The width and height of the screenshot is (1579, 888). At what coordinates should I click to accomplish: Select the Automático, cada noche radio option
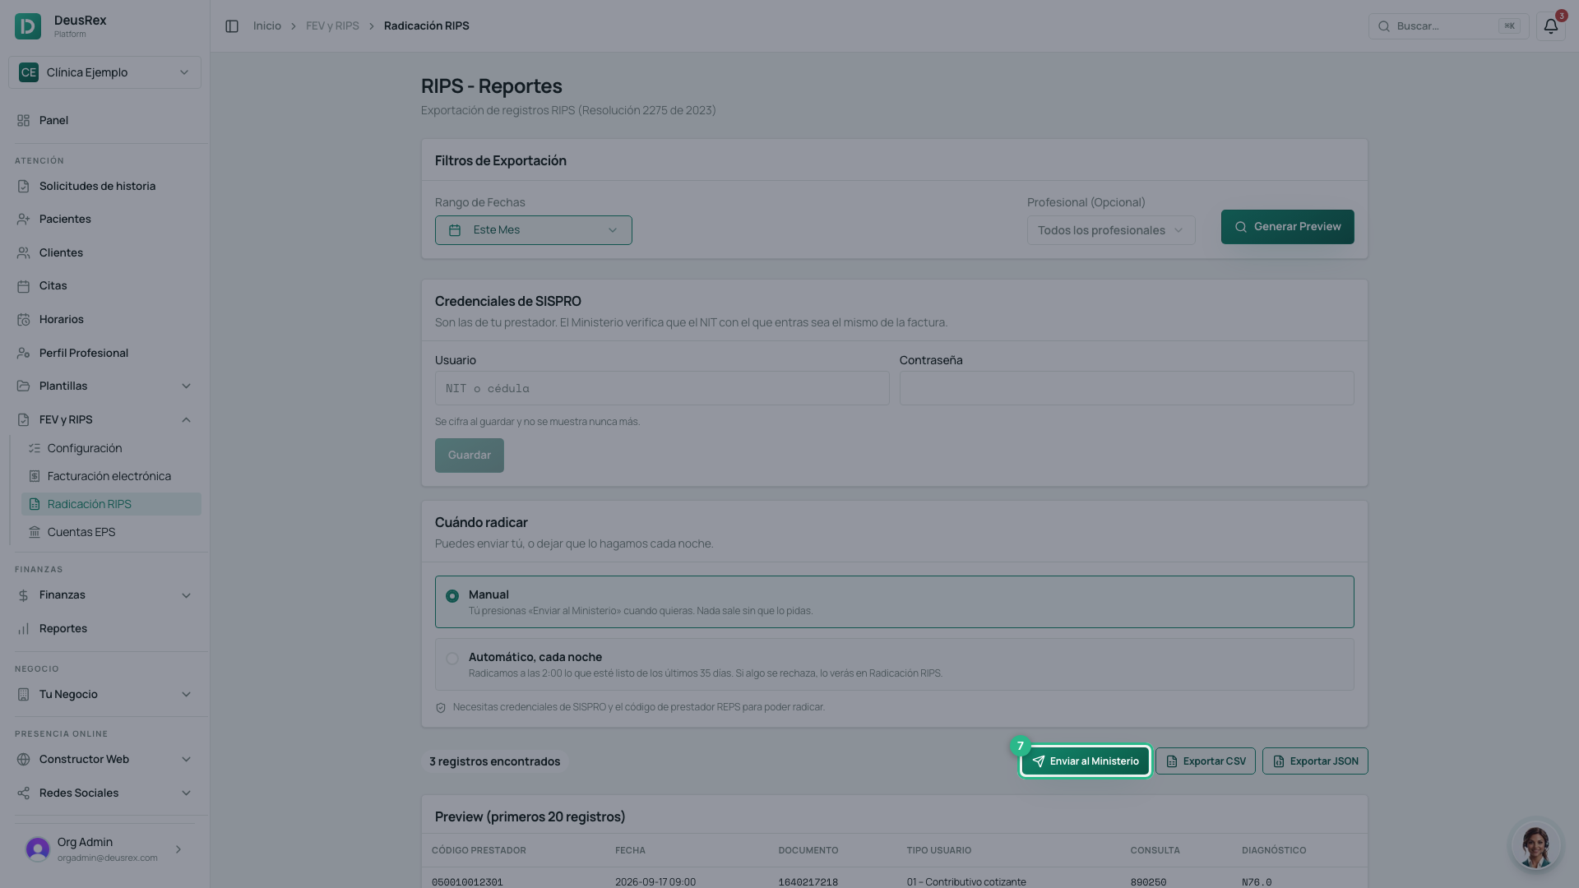[452, 659]
